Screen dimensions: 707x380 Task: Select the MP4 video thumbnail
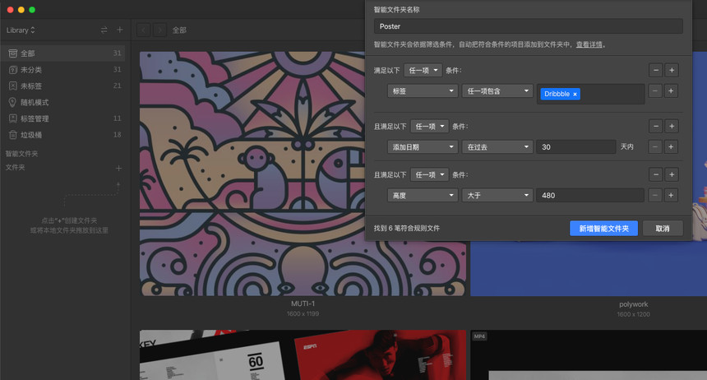click(x=589, y=355)
